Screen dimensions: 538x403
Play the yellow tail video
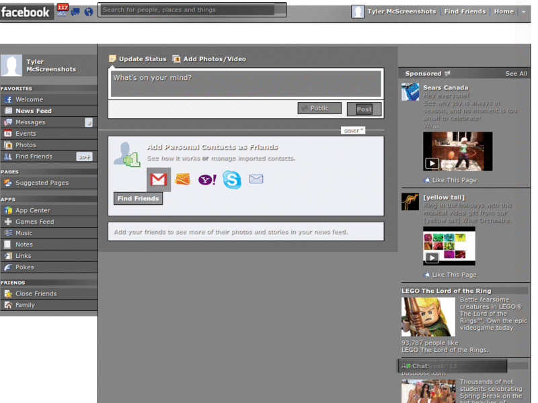point(432,257)
